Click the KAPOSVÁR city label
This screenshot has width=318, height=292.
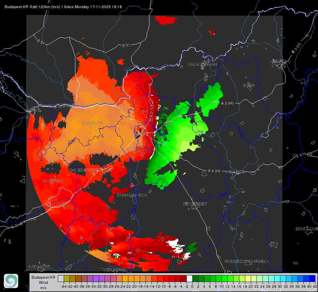[39, 266]
